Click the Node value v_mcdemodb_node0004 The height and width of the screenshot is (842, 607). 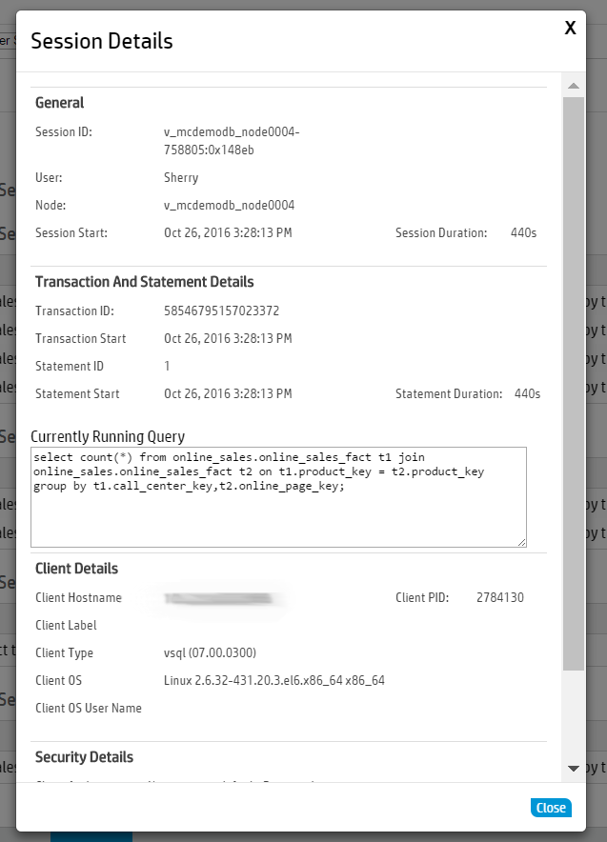point(229,205)
